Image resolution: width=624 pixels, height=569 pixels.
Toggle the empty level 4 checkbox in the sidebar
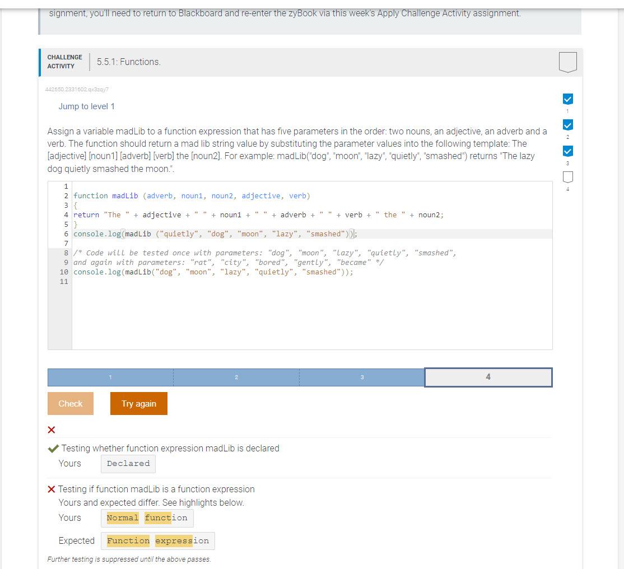click(567, 177)
